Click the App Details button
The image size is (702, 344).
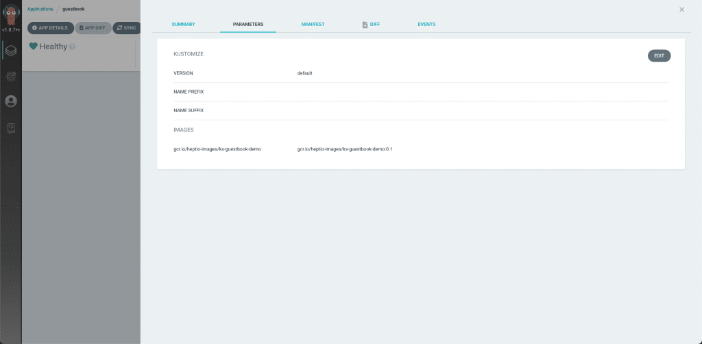pyautogui.click(x=51, y=28)
